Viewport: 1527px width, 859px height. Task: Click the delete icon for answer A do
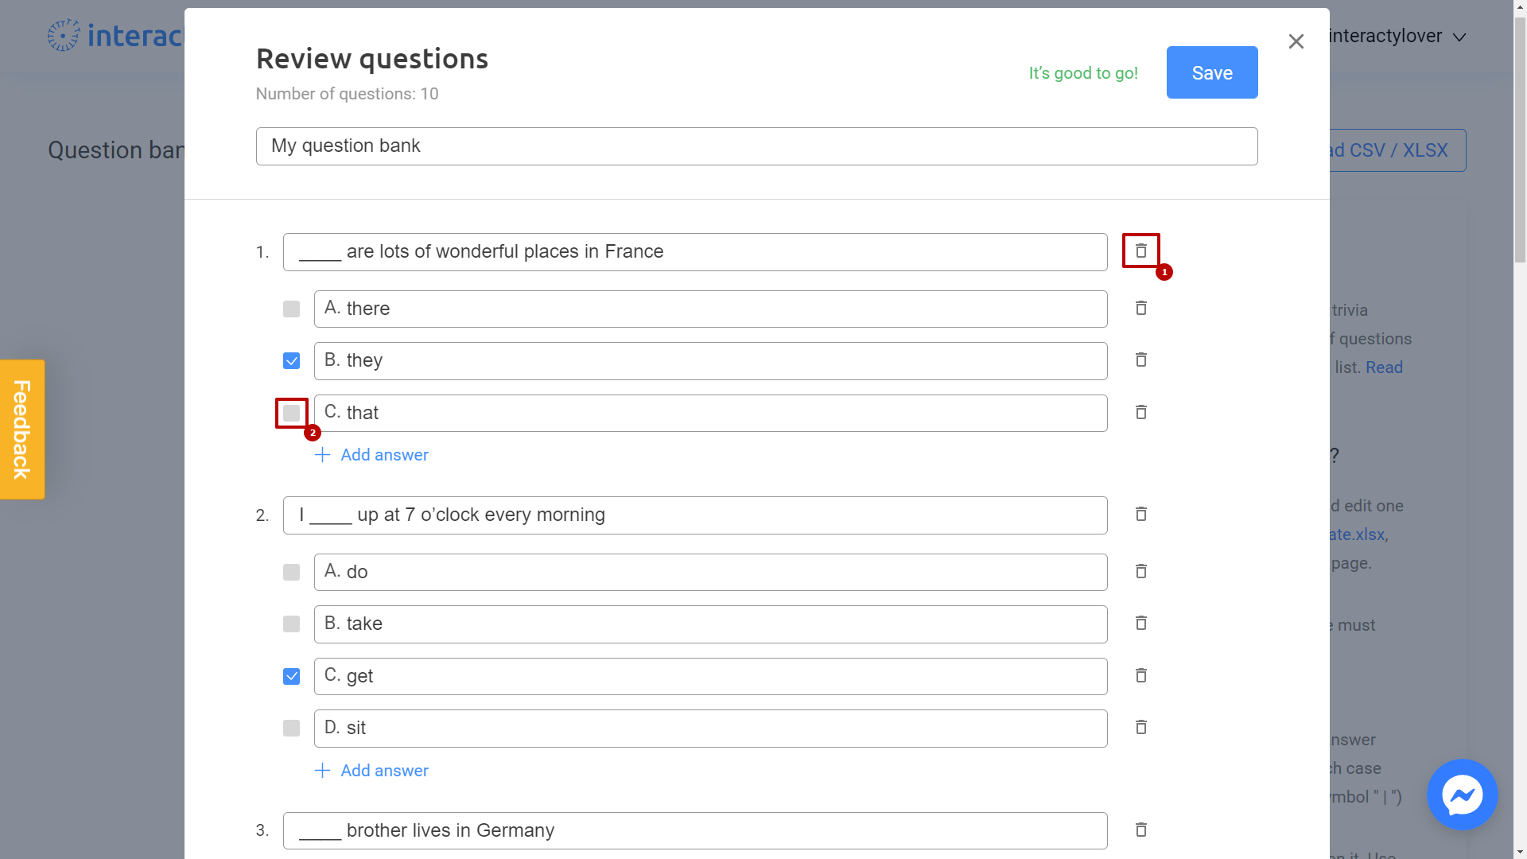pos(1141,572)
